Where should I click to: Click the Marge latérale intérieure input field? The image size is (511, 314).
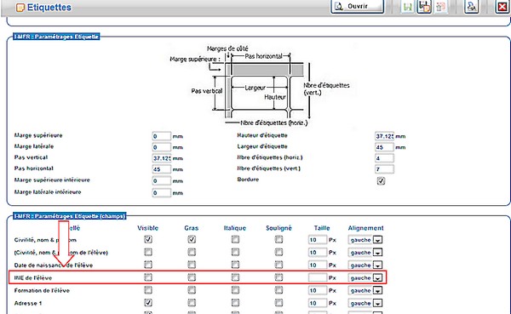(161, 193)
